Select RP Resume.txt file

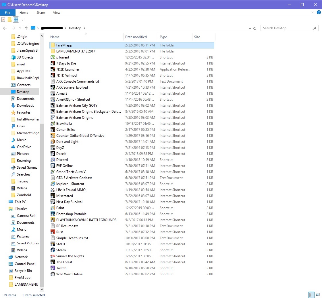coord(132,226)
